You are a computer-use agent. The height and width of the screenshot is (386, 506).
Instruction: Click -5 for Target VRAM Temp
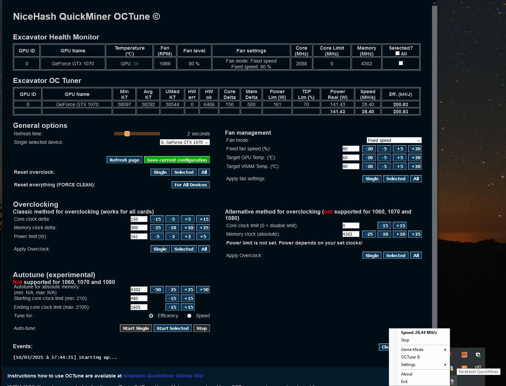[384, 166]
